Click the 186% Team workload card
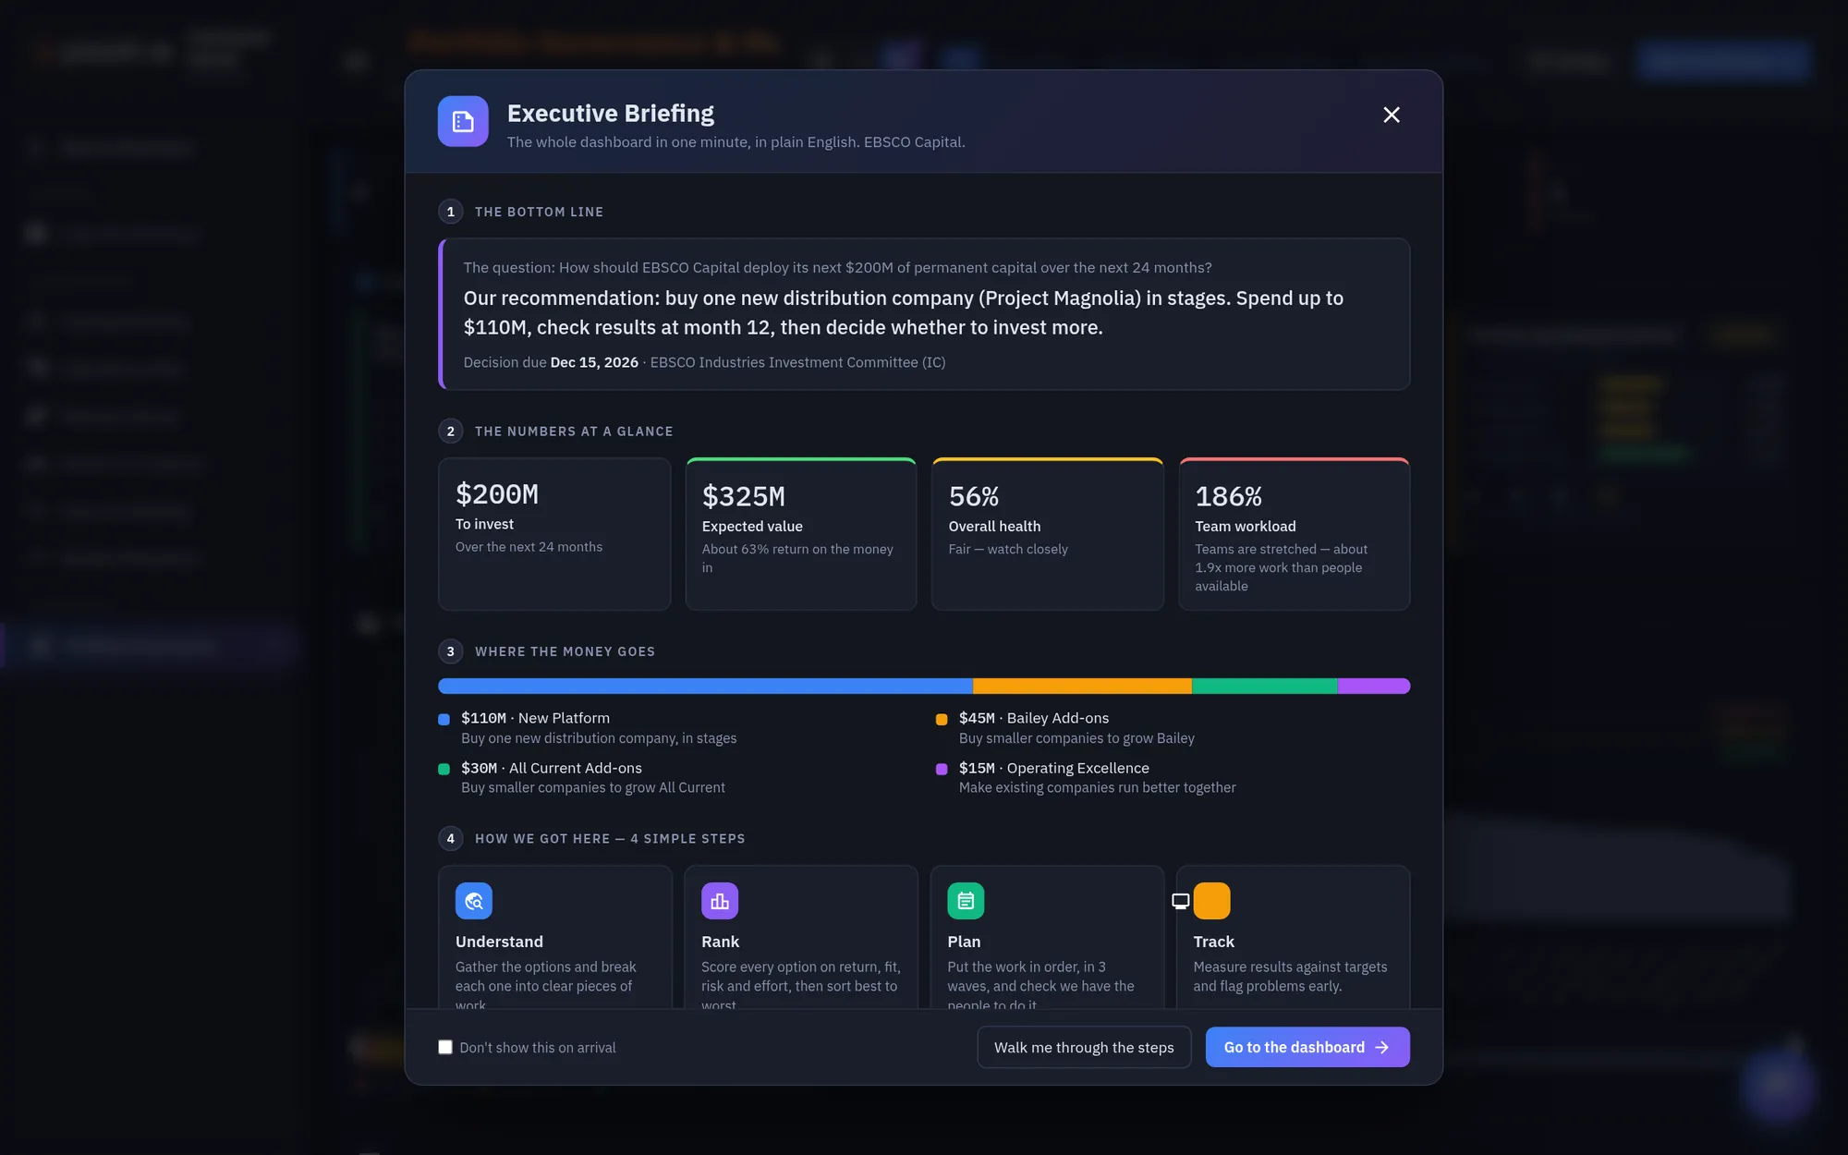 click(1294, 533)
